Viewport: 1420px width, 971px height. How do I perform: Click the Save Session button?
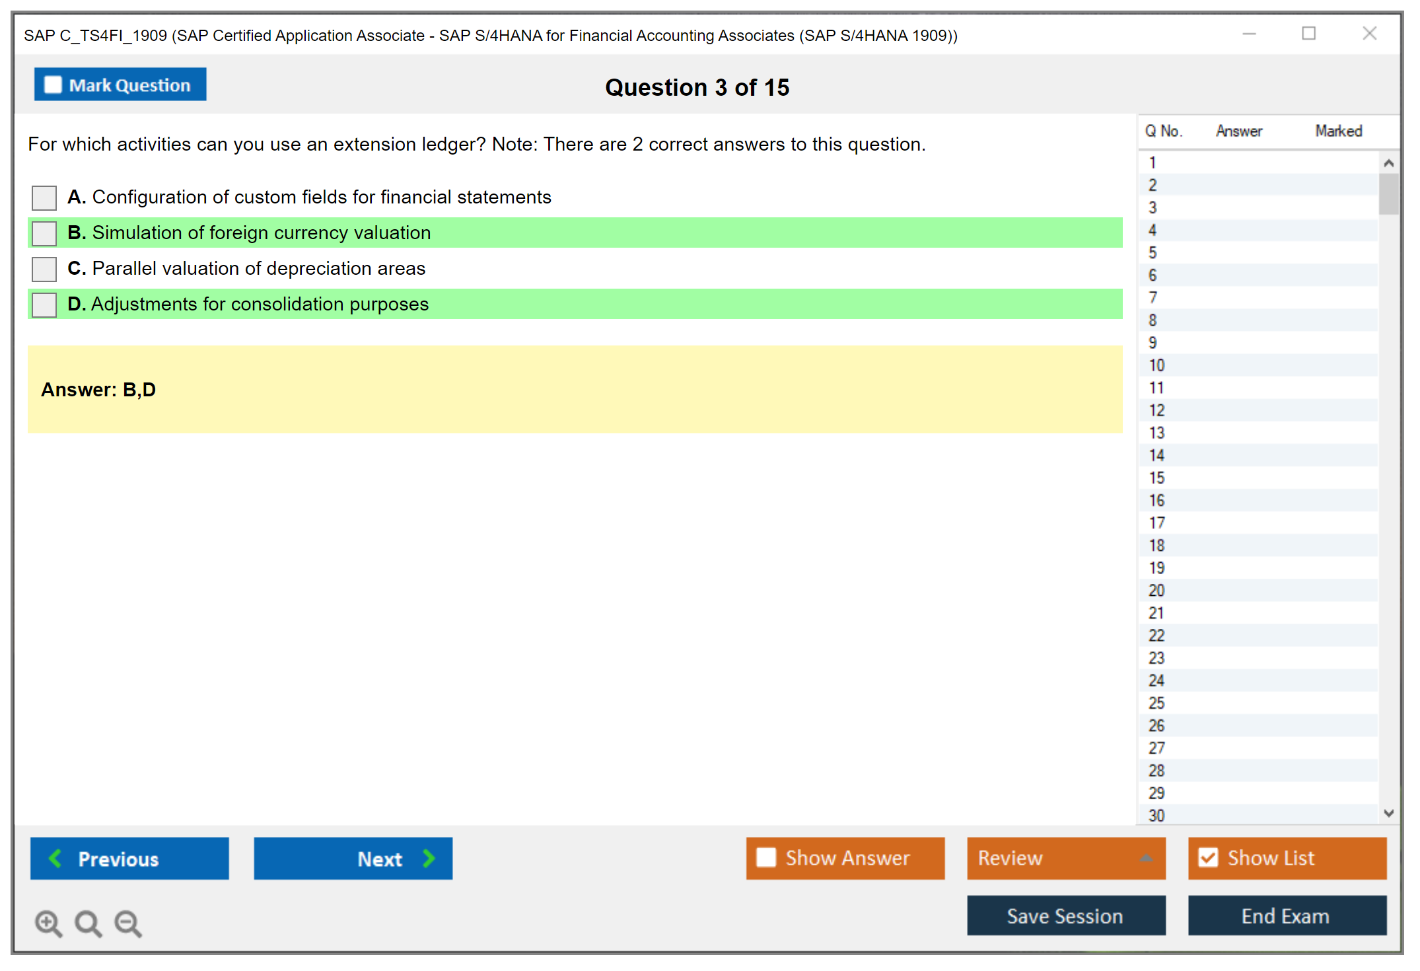pos(1065,916)
